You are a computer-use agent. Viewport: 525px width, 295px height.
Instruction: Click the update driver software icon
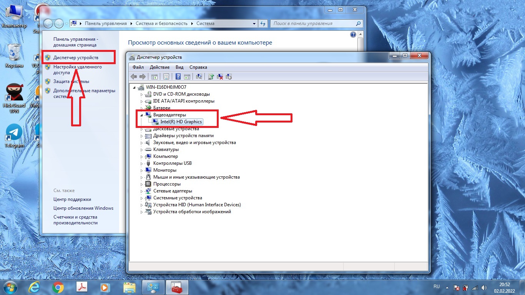click(x=211, y=76)
